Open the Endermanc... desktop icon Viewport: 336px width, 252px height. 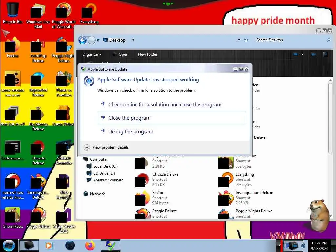13,150
